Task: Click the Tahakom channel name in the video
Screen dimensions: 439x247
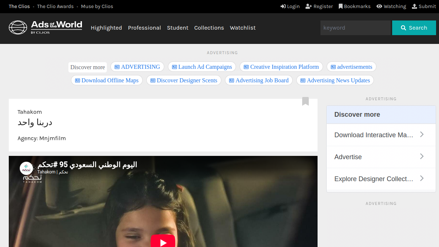Action: click(53, 172)
